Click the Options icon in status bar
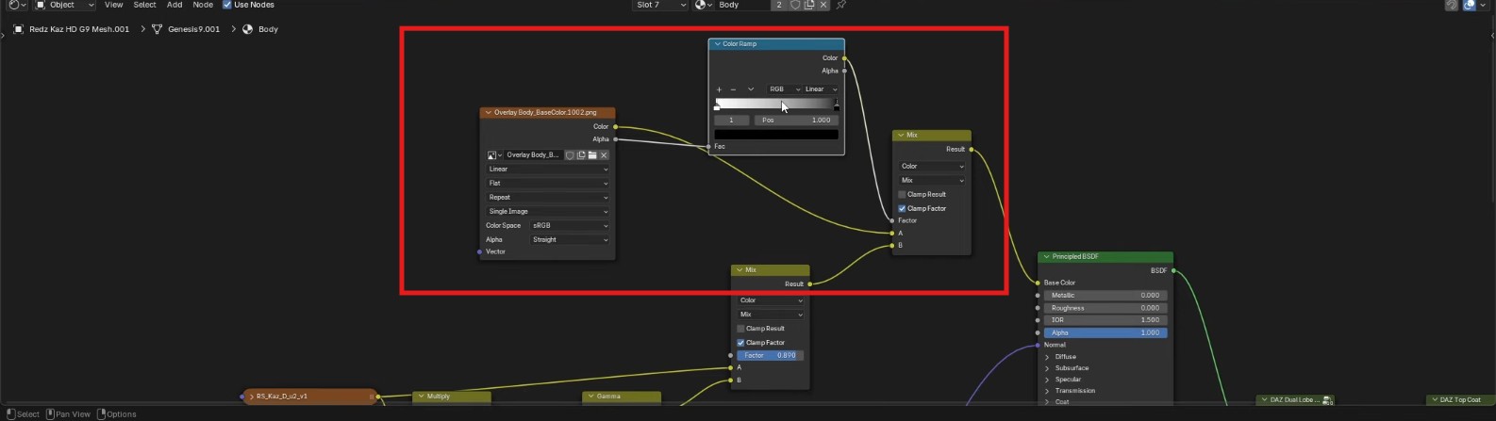Image resolution: width=1496 pixels, height=421 pixels. [102, 413]
